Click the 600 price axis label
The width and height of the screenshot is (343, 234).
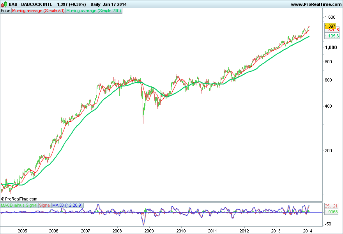point(328,80)
